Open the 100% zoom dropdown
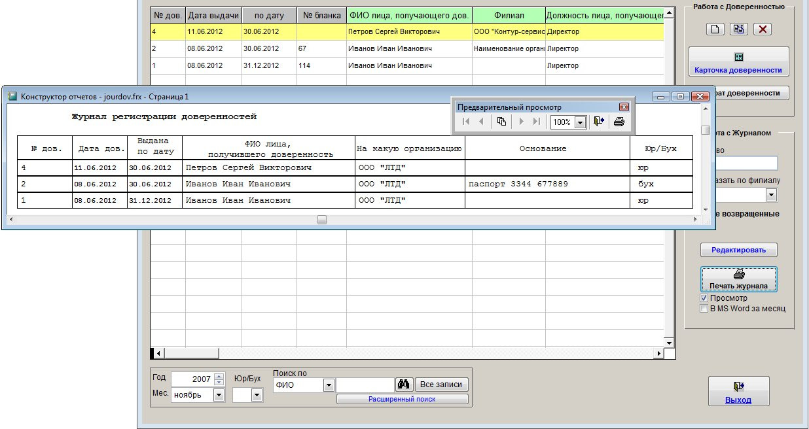 coord(579,122)
